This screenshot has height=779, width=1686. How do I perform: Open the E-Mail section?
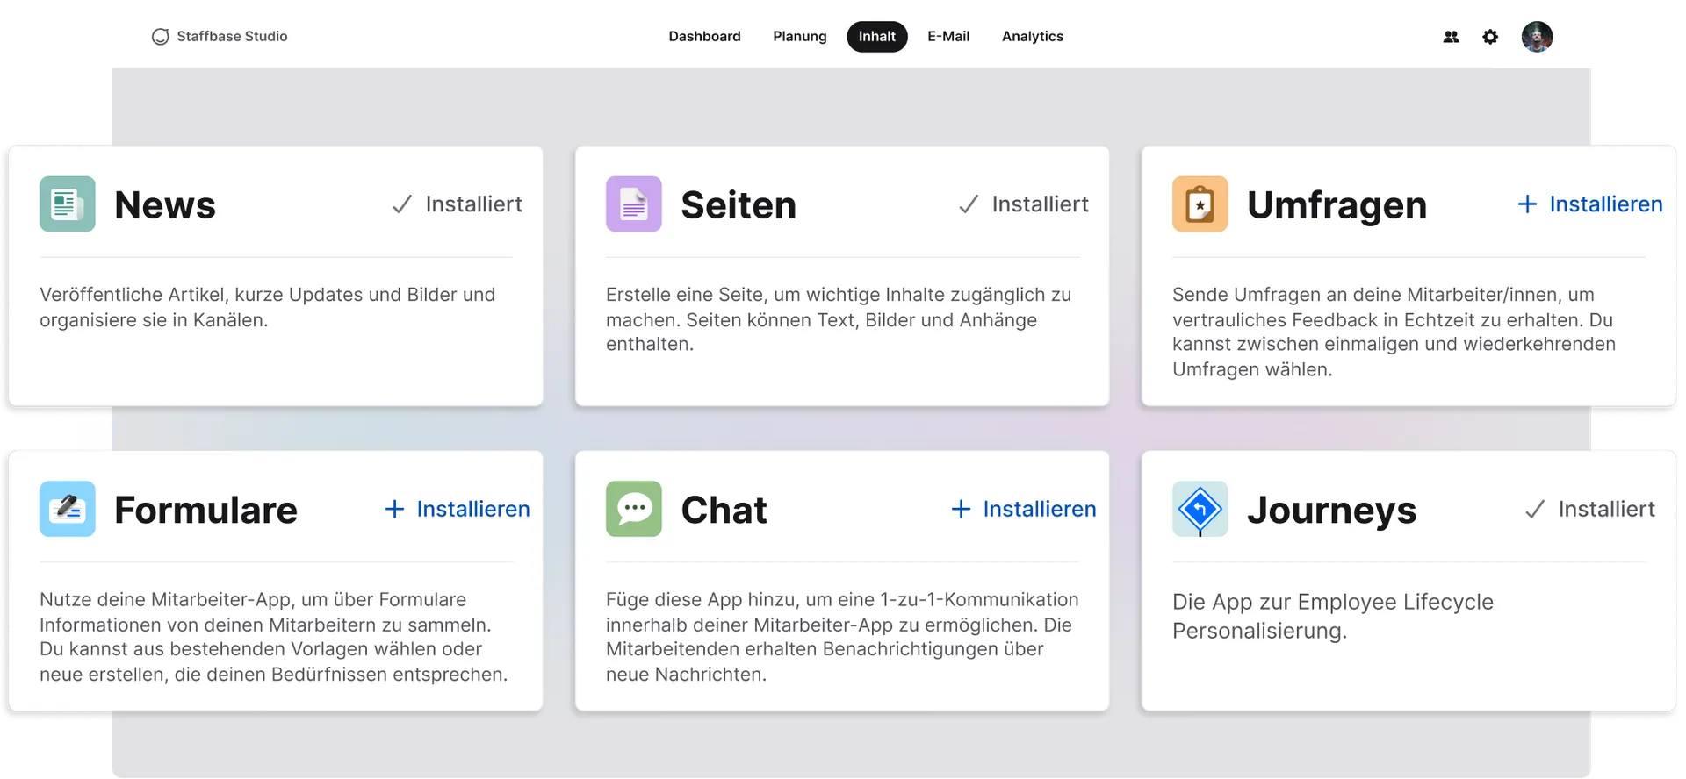point(948,36)
